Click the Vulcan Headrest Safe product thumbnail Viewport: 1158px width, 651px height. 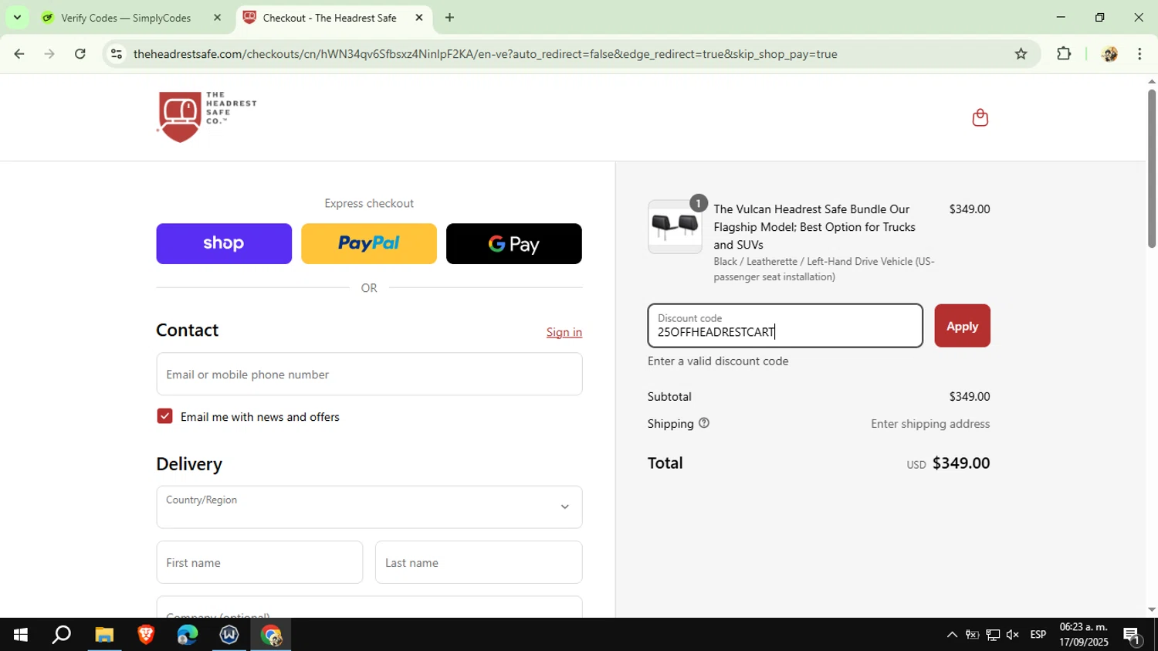click(675, 226)
